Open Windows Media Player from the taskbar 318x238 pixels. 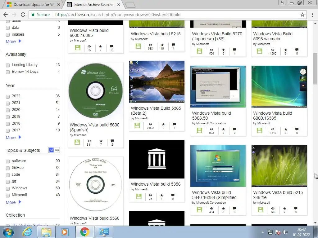[x=65, y=232]
